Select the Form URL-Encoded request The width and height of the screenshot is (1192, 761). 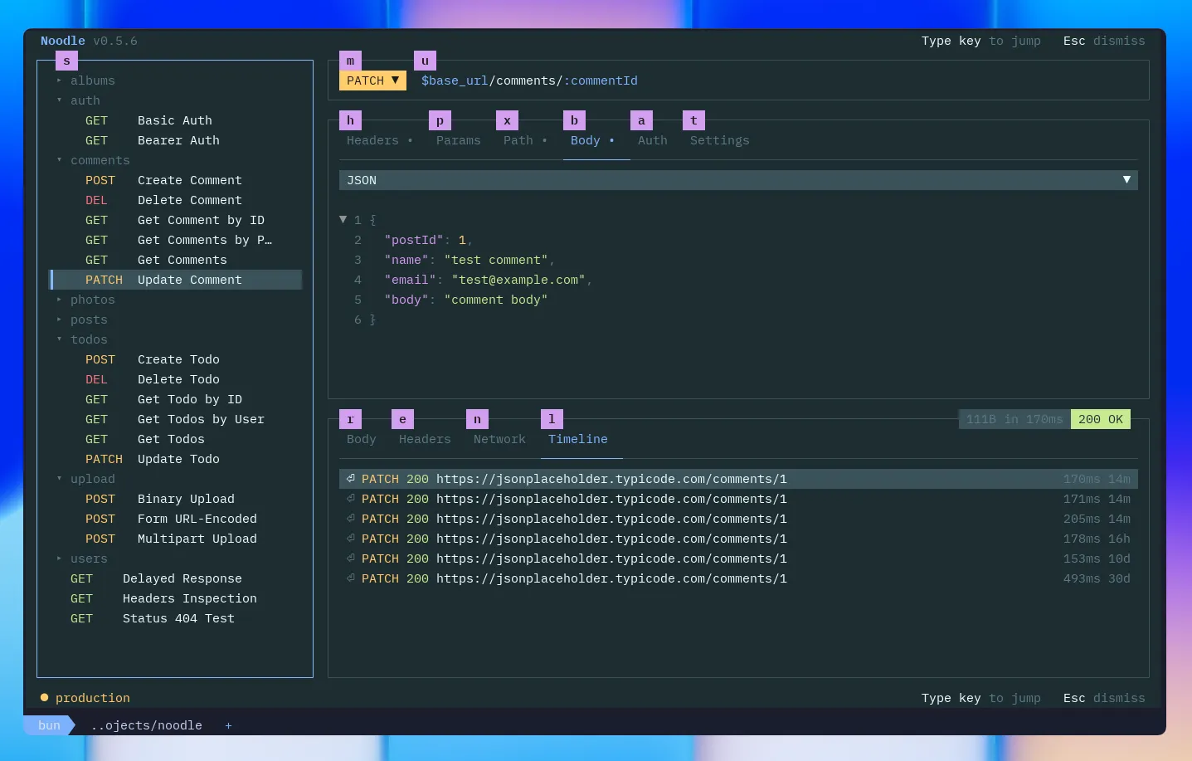coord(176,519)
